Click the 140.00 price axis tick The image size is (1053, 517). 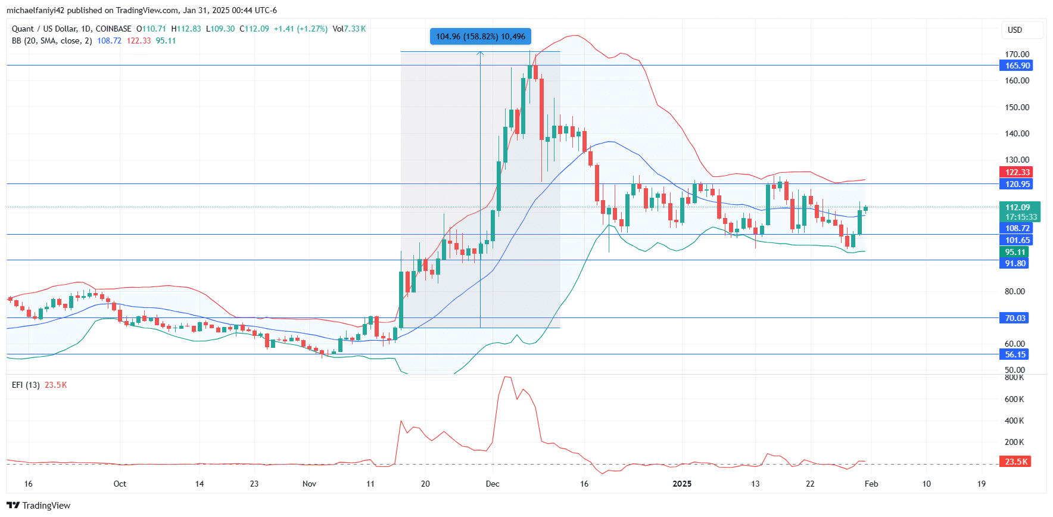(x=1017, y=133)
